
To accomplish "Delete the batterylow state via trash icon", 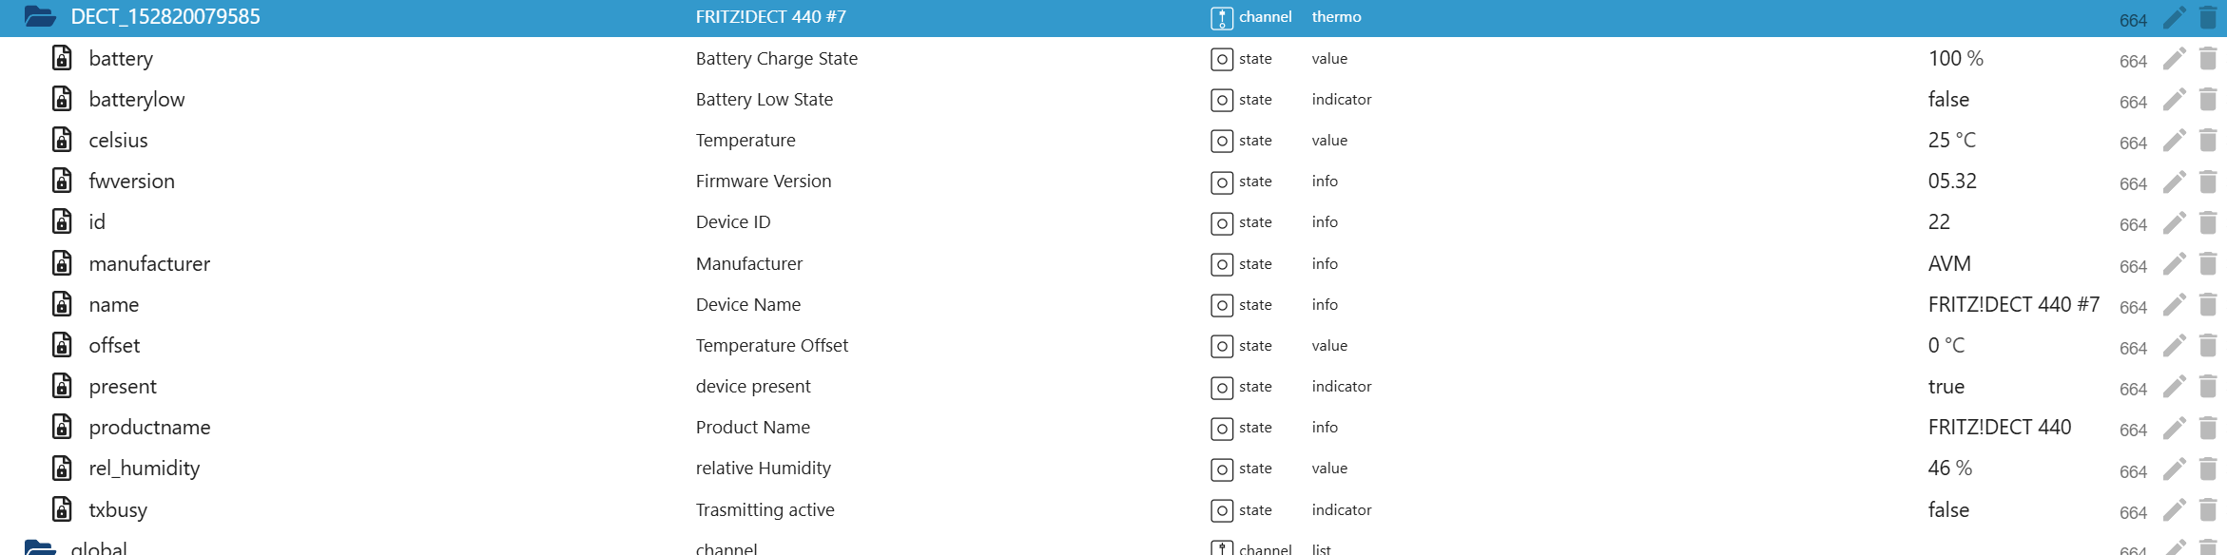I will click(x=2208, y=100).
